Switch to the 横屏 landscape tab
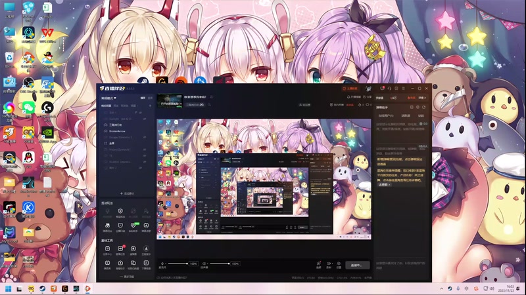The image size is (526, 295). click(143, 98)
